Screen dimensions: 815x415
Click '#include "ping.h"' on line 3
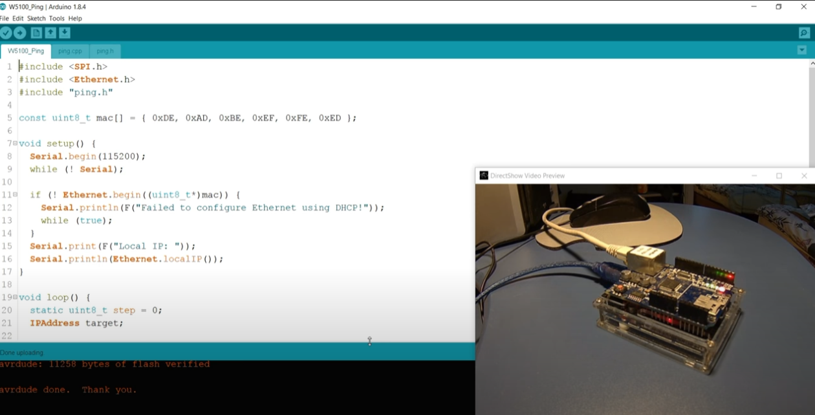coord(66,93)
